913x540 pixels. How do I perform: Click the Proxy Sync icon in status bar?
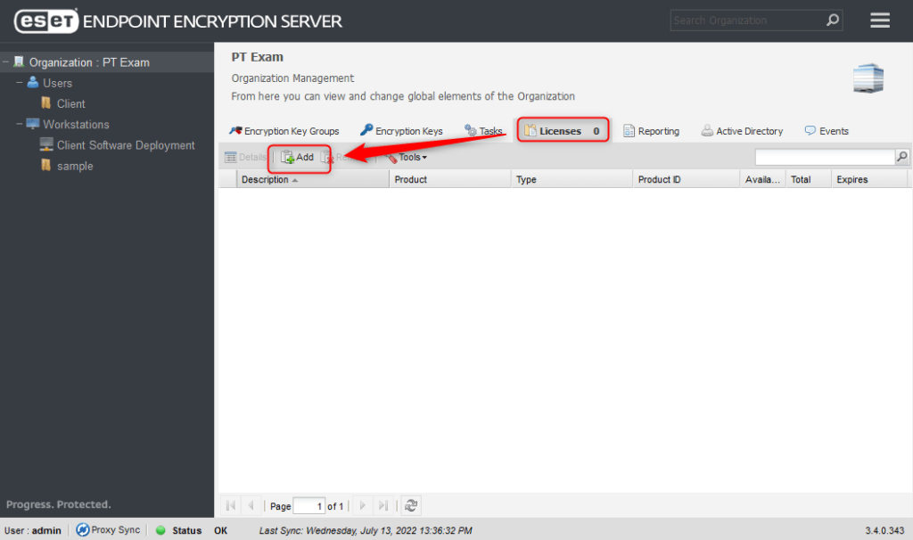point(82,529)
